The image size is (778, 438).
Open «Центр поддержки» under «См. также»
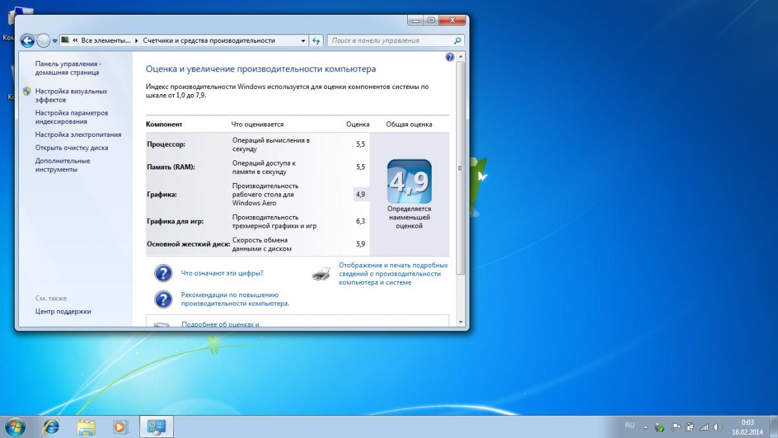pos(63,311)
